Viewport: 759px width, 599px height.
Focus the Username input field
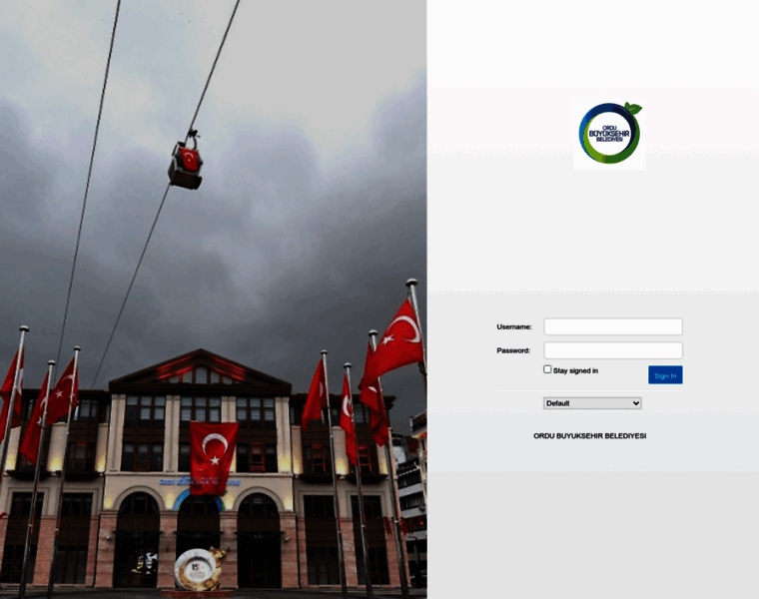pos(613,326)
